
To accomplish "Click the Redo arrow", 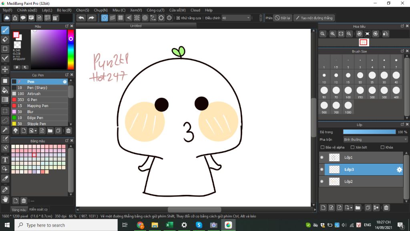I will 91,18.
